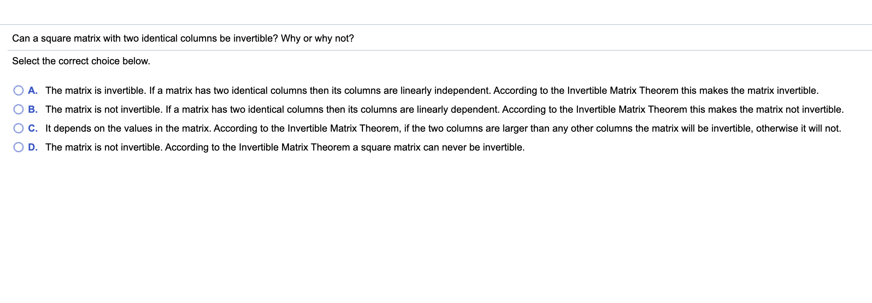Click the question about identical columns
872x303 pixels.
(183, 38)
